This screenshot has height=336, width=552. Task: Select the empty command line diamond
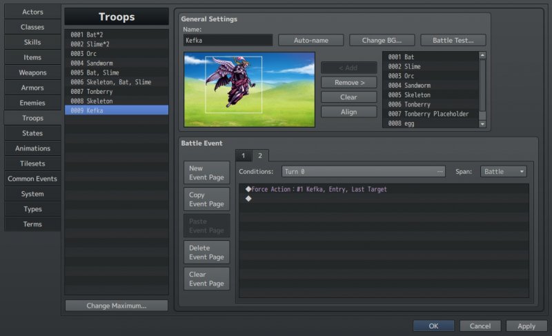[x=384, y=199]
